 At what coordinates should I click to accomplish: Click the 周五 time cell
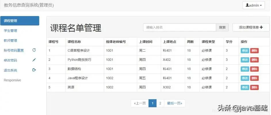(x=142, y=78)
